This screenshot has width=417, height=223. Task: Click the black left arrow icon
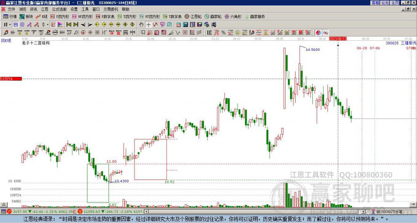click(83, 24)
